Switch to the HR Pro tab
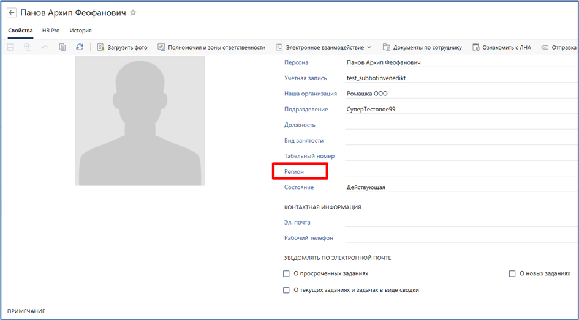Viewport: 579px width, 320px height. tap(51, 30)
